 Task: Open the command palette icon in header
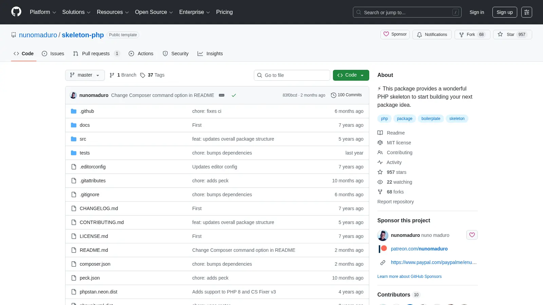click(x=527, y=12)
